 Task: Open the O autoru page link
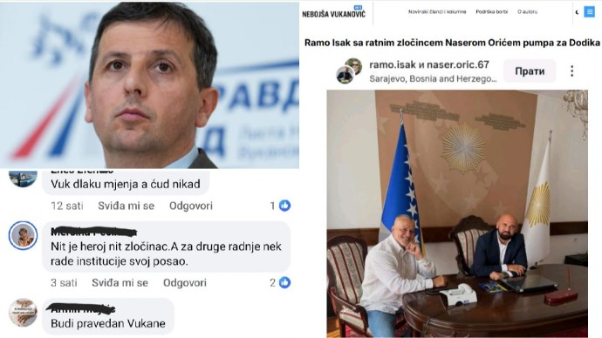click(527, 12)
